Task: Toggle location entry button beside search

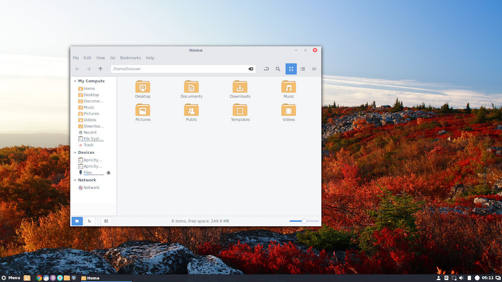Action: tap(266, 69)
